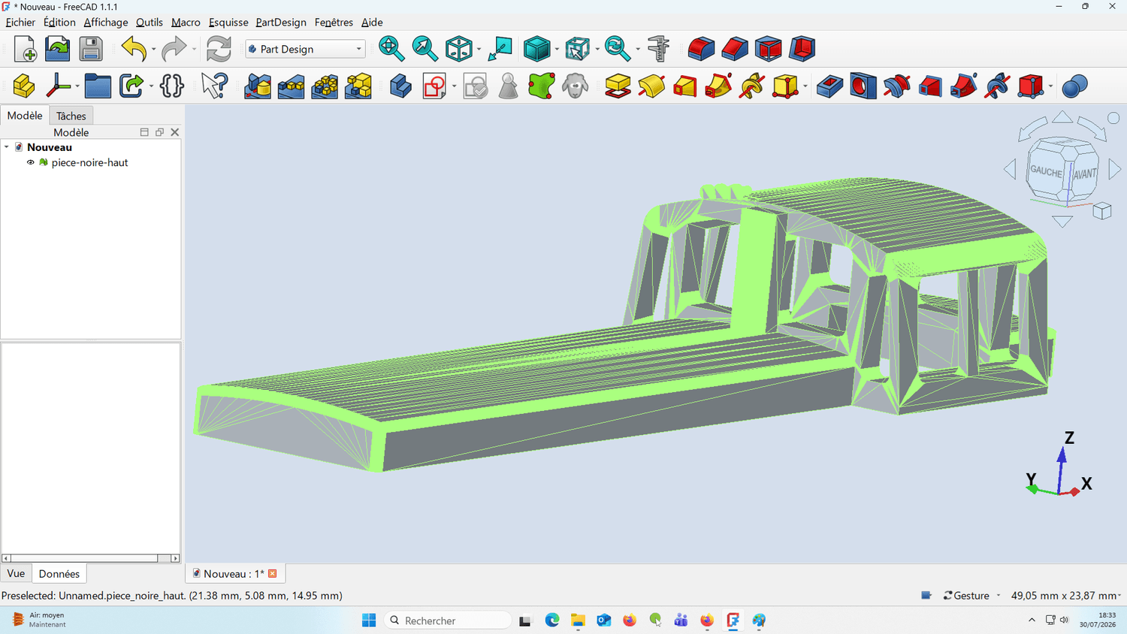Activate the What's This help cursor
Screen dimensions: 1127x634
pos(214,86)
